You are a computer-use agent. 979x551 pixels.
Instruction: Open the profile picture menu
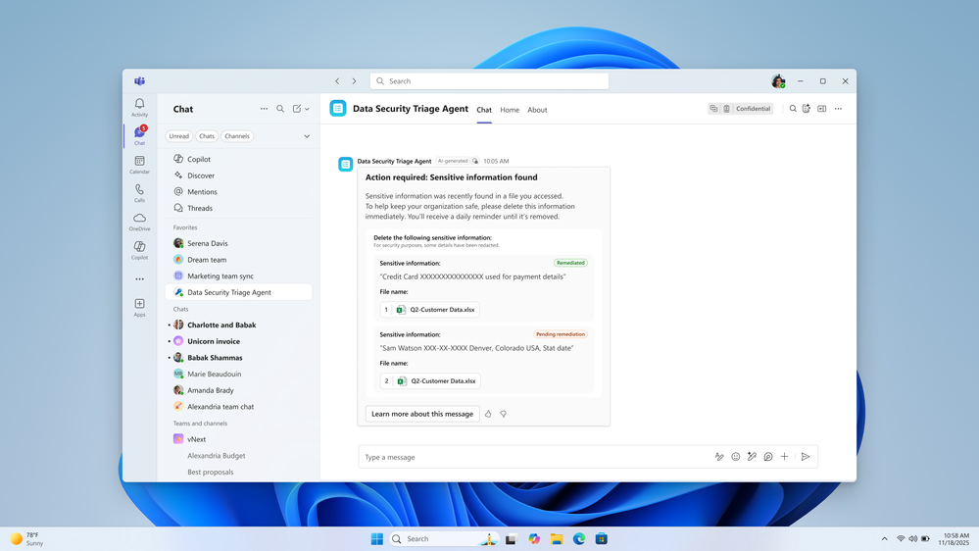(x=778, y=81)
